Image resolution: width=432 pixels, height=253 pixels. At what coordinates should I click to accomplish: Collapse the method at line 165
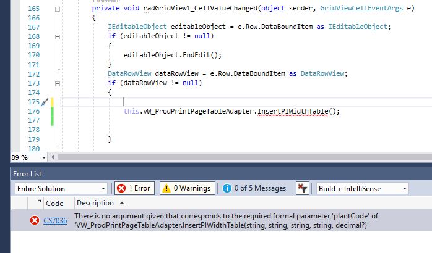[x=58, y=9]
